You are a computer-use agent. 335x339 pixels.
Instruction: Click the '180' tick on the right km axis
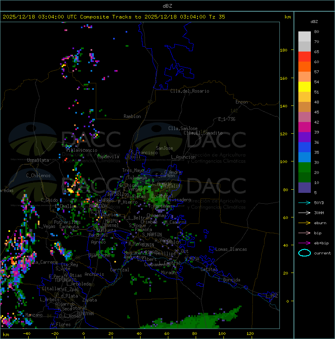coord(283,50)
